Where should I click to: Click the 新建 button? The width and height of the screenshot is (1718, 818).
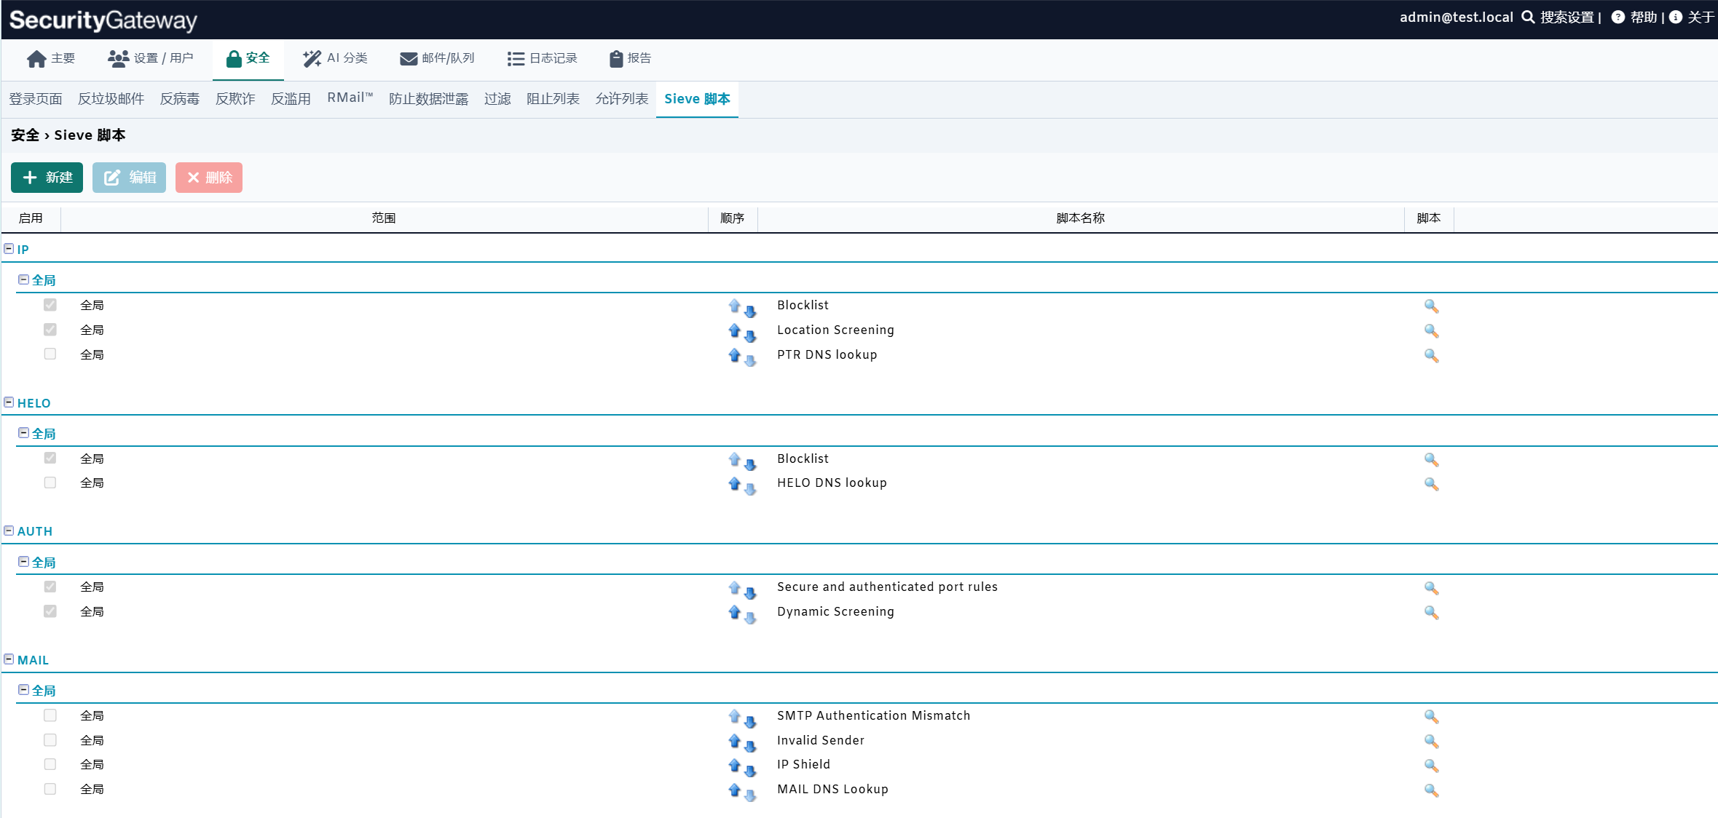click(x=47, y=178)
